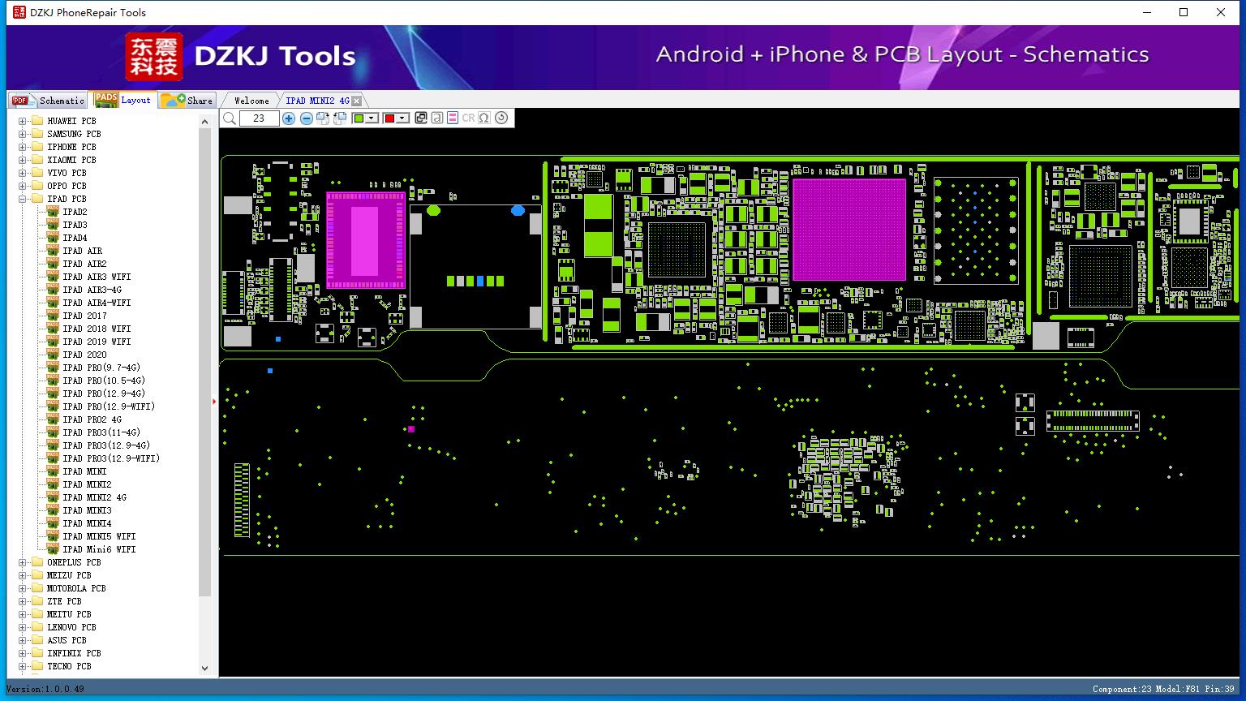
Task: Rotate the board view clockwise
Action: [323, 118]
